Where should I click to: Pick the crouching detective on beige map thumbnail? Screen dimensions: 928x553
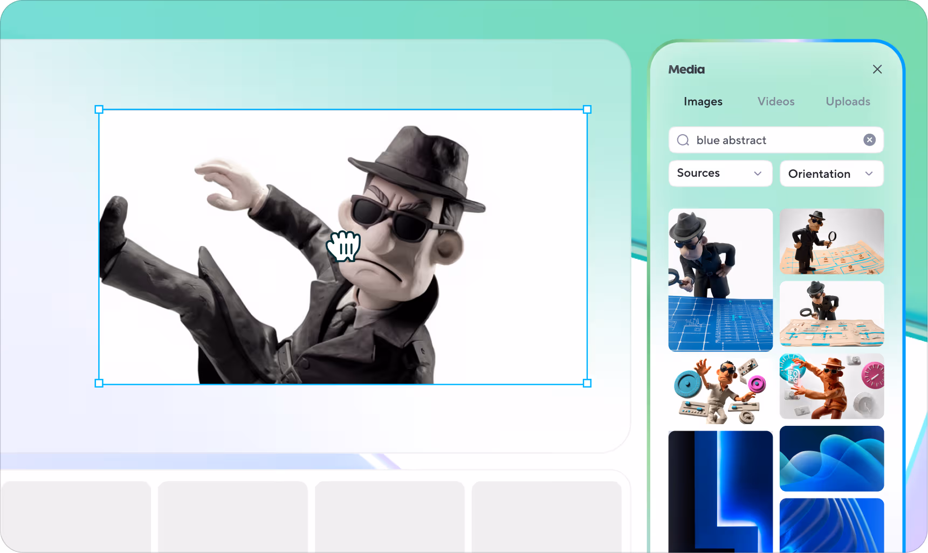[x=831, y=314]
